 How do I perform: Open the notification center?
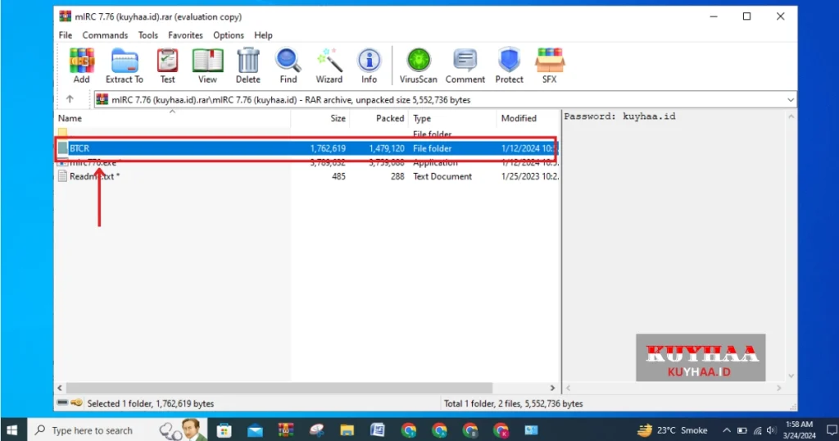click(832, 430)
